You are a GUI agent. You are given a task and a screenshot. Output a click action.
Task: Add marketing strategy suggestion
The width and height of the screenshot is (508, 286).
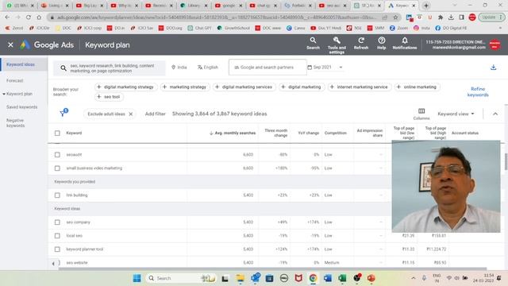(184, 87)
